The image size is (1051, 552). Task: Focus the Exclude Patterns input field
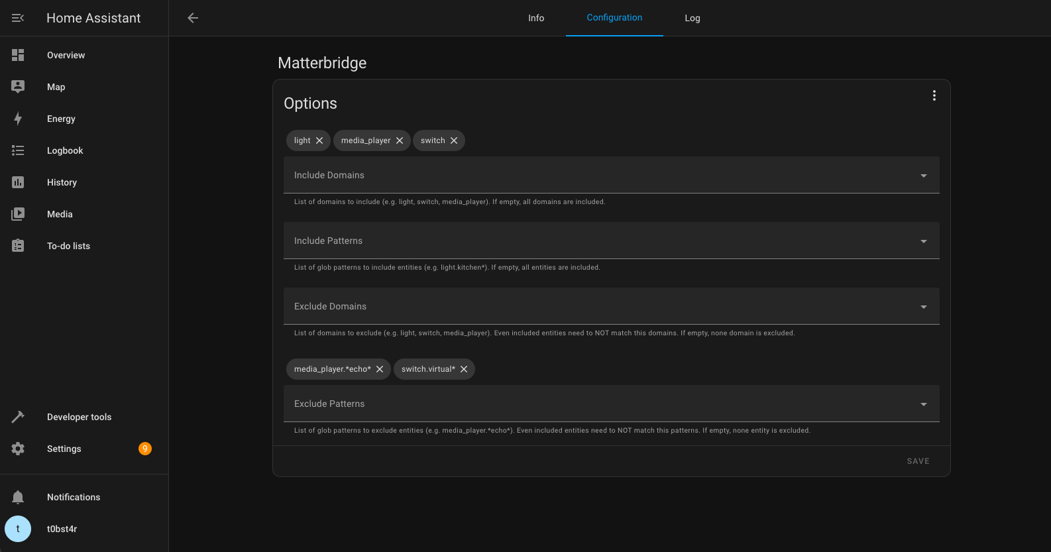pos(612,404)
